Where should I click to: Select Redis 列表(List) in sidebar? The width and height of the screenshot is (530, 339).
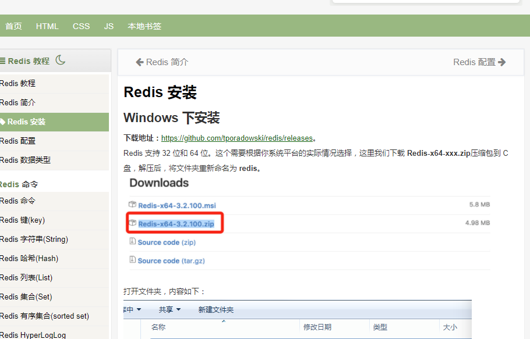tap(54, 278)
